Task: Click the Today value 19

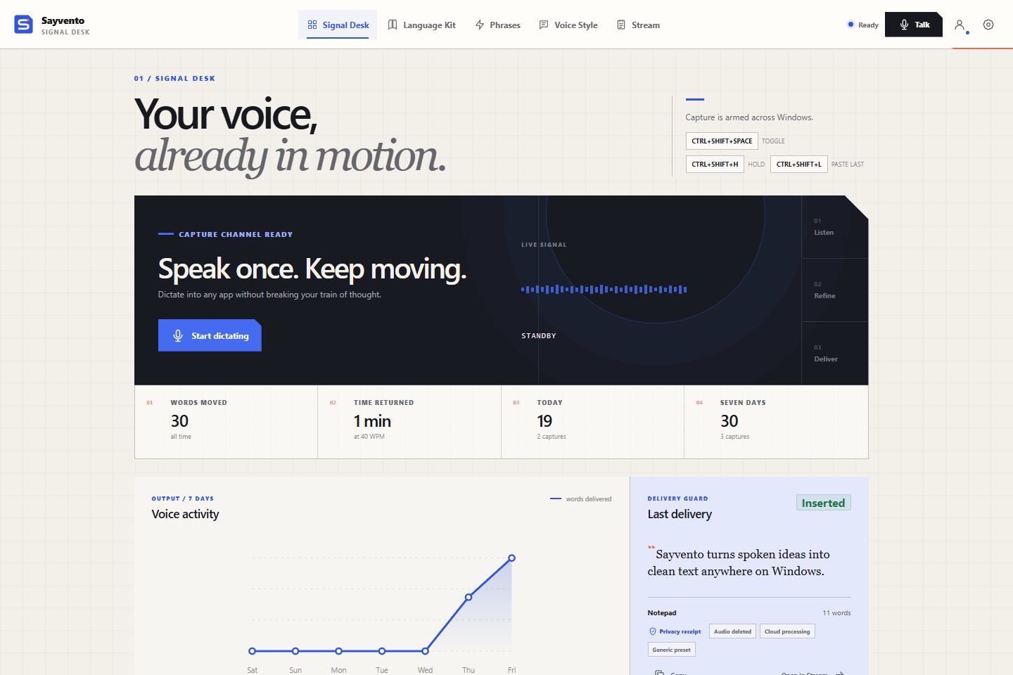Action: 544,421
